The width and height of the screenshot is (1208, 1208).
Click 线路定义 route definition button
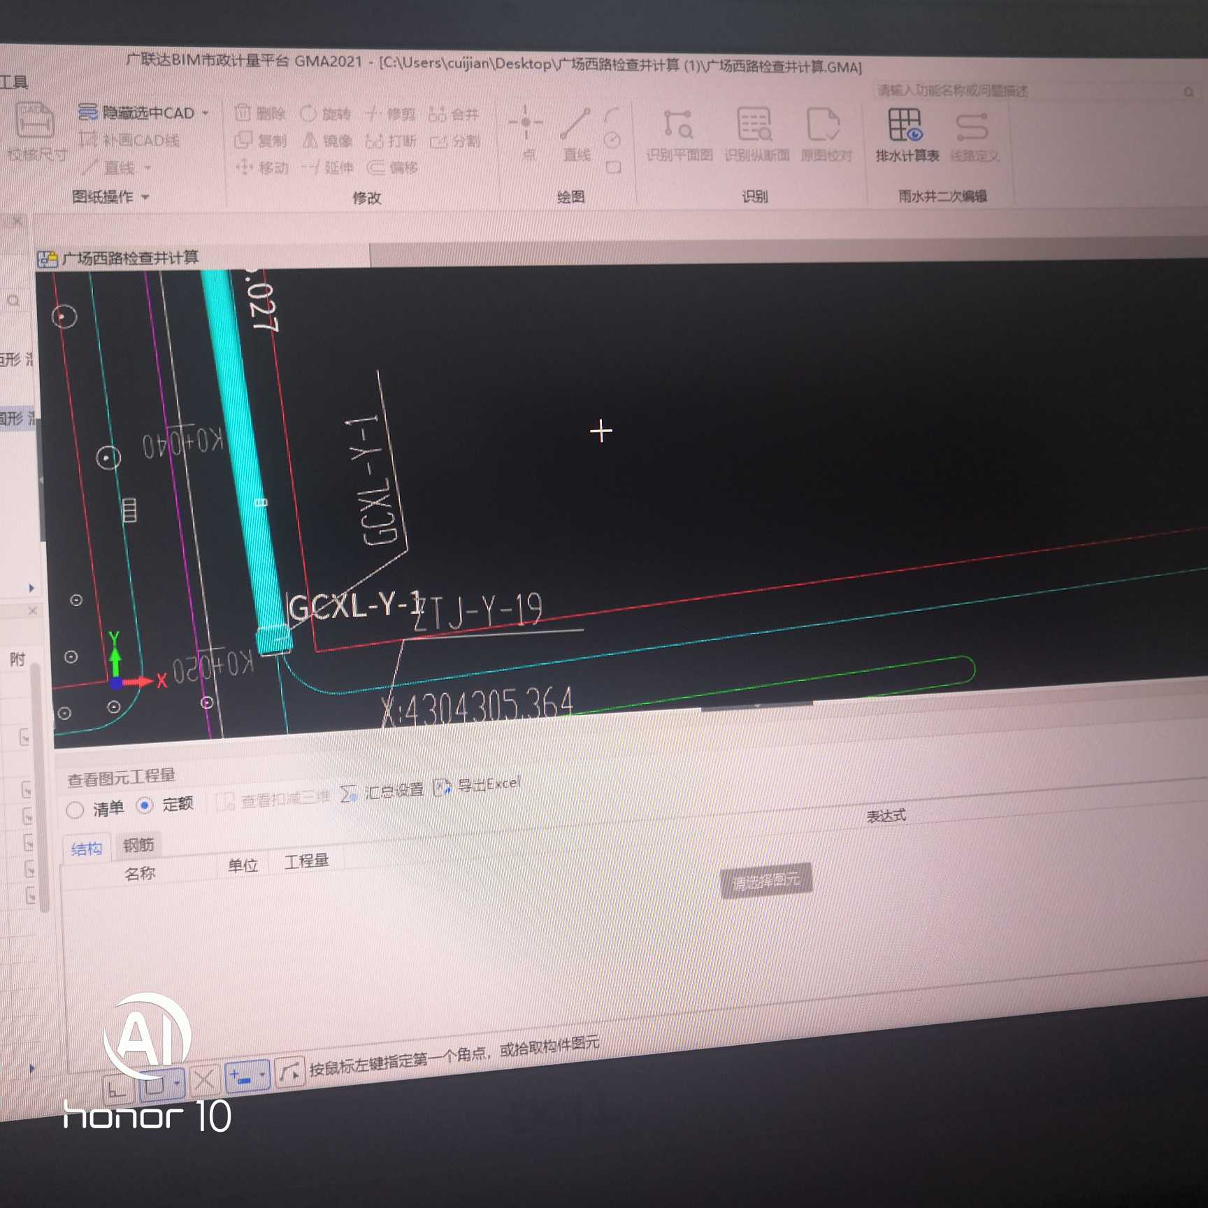point(974,136)
